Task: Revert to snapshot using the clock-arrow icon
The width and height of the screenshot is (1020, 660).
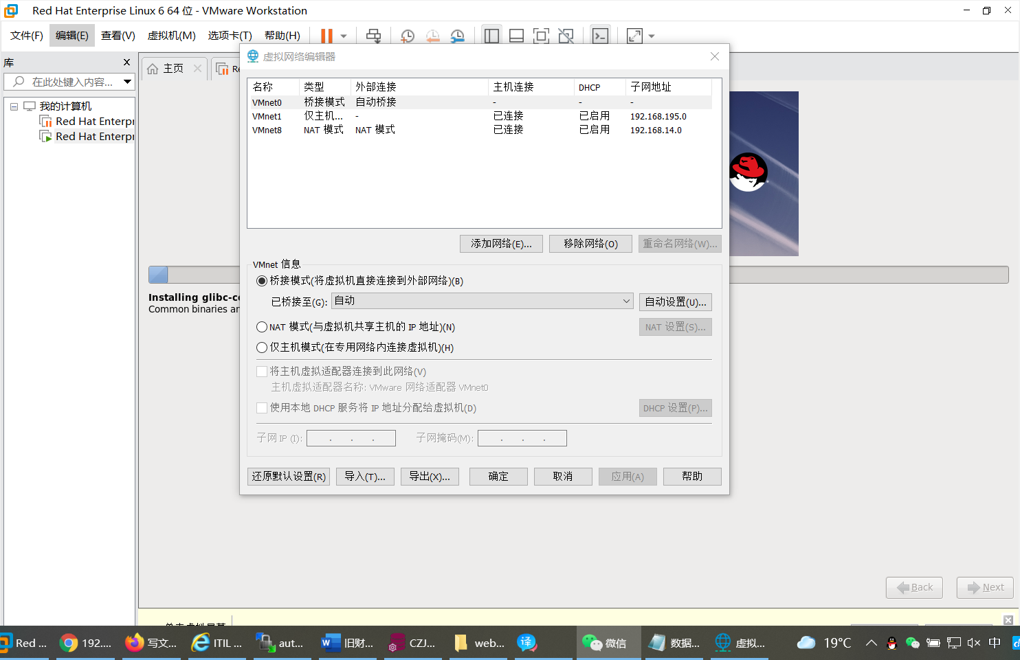Action: 432,36
